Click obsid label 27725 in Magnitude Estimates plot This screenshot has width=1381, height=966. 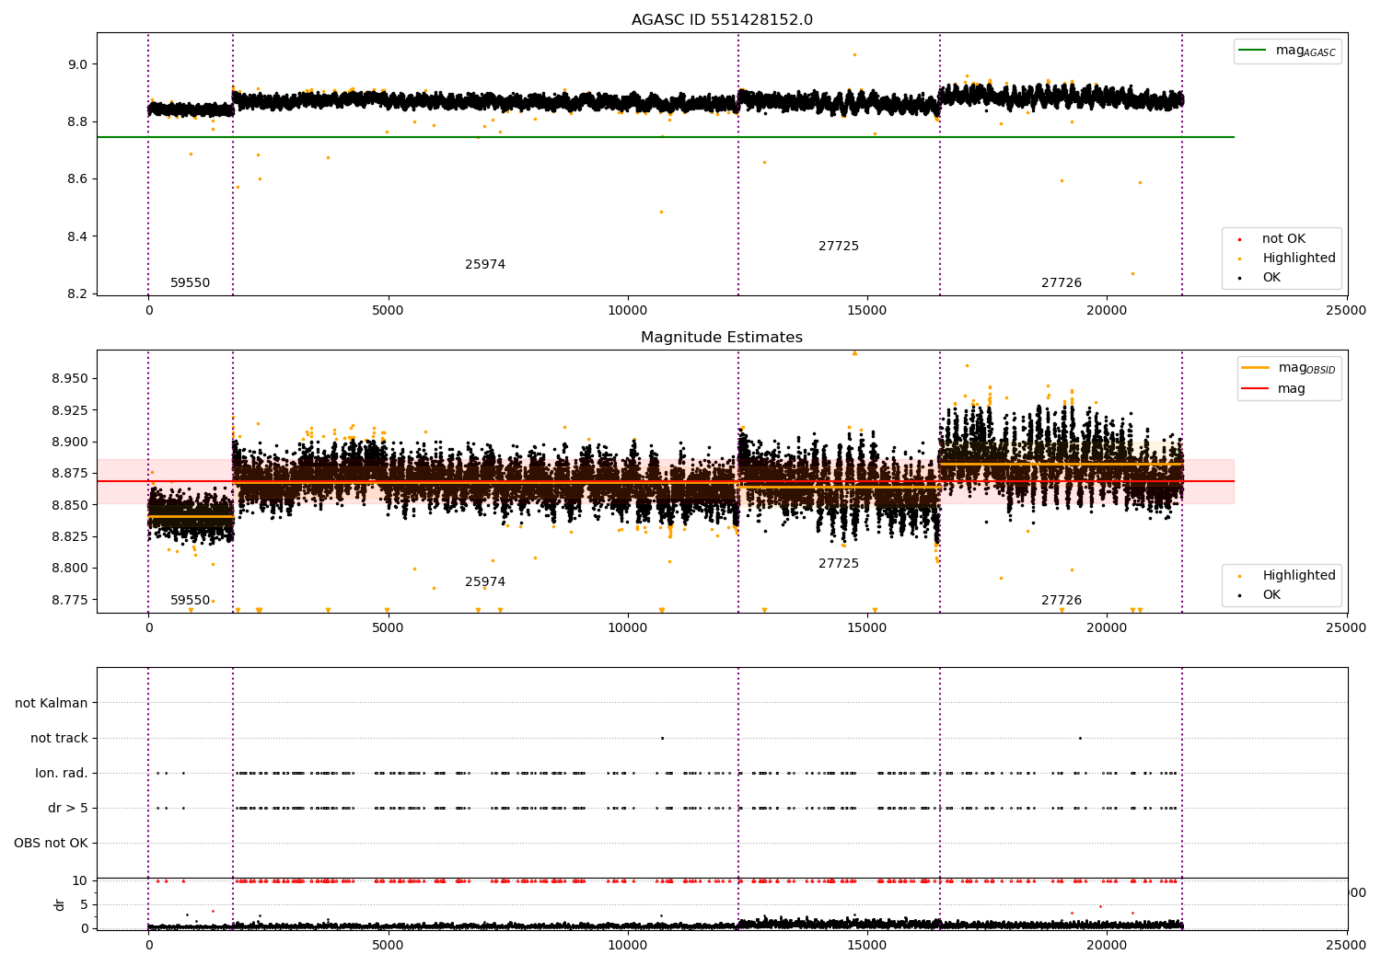tap(839, 563)
